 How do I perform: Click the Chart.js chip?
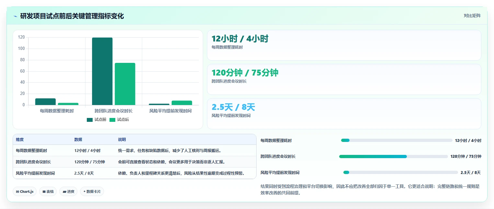tap(25, 192)
